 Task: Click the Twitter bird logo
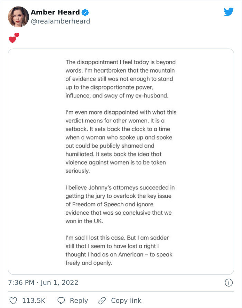click(x=229, y=12)
